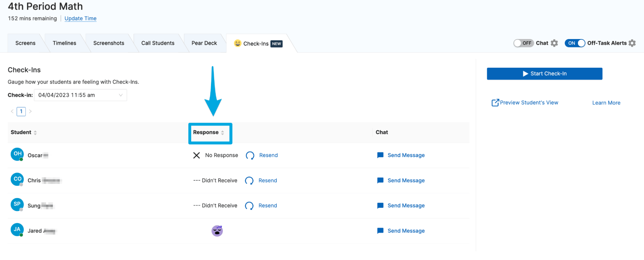This screenshot has width=644, height=260.
Task: Switch to the Timelines tab
Action: click(64, 43)
